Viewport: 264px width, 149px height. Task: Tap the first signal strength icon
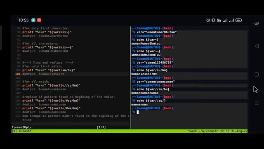point(225,20)
